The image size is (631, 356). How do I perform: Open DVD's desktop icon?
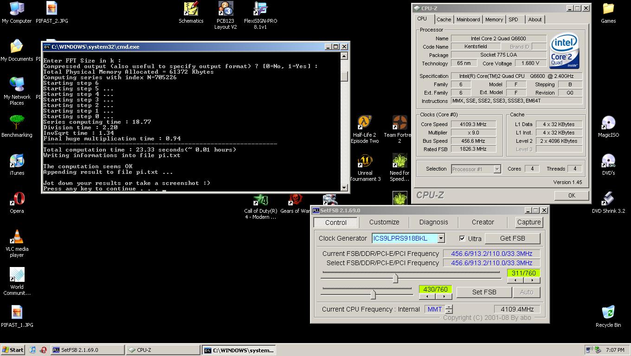pyautogui.click(x=608, y=165)
